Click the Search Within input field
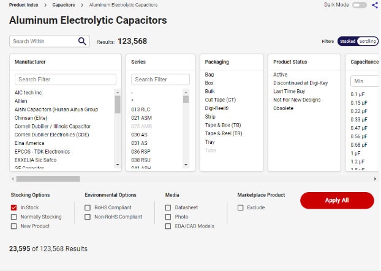Viewport: 381px width, 271px height. pos(43,41)
